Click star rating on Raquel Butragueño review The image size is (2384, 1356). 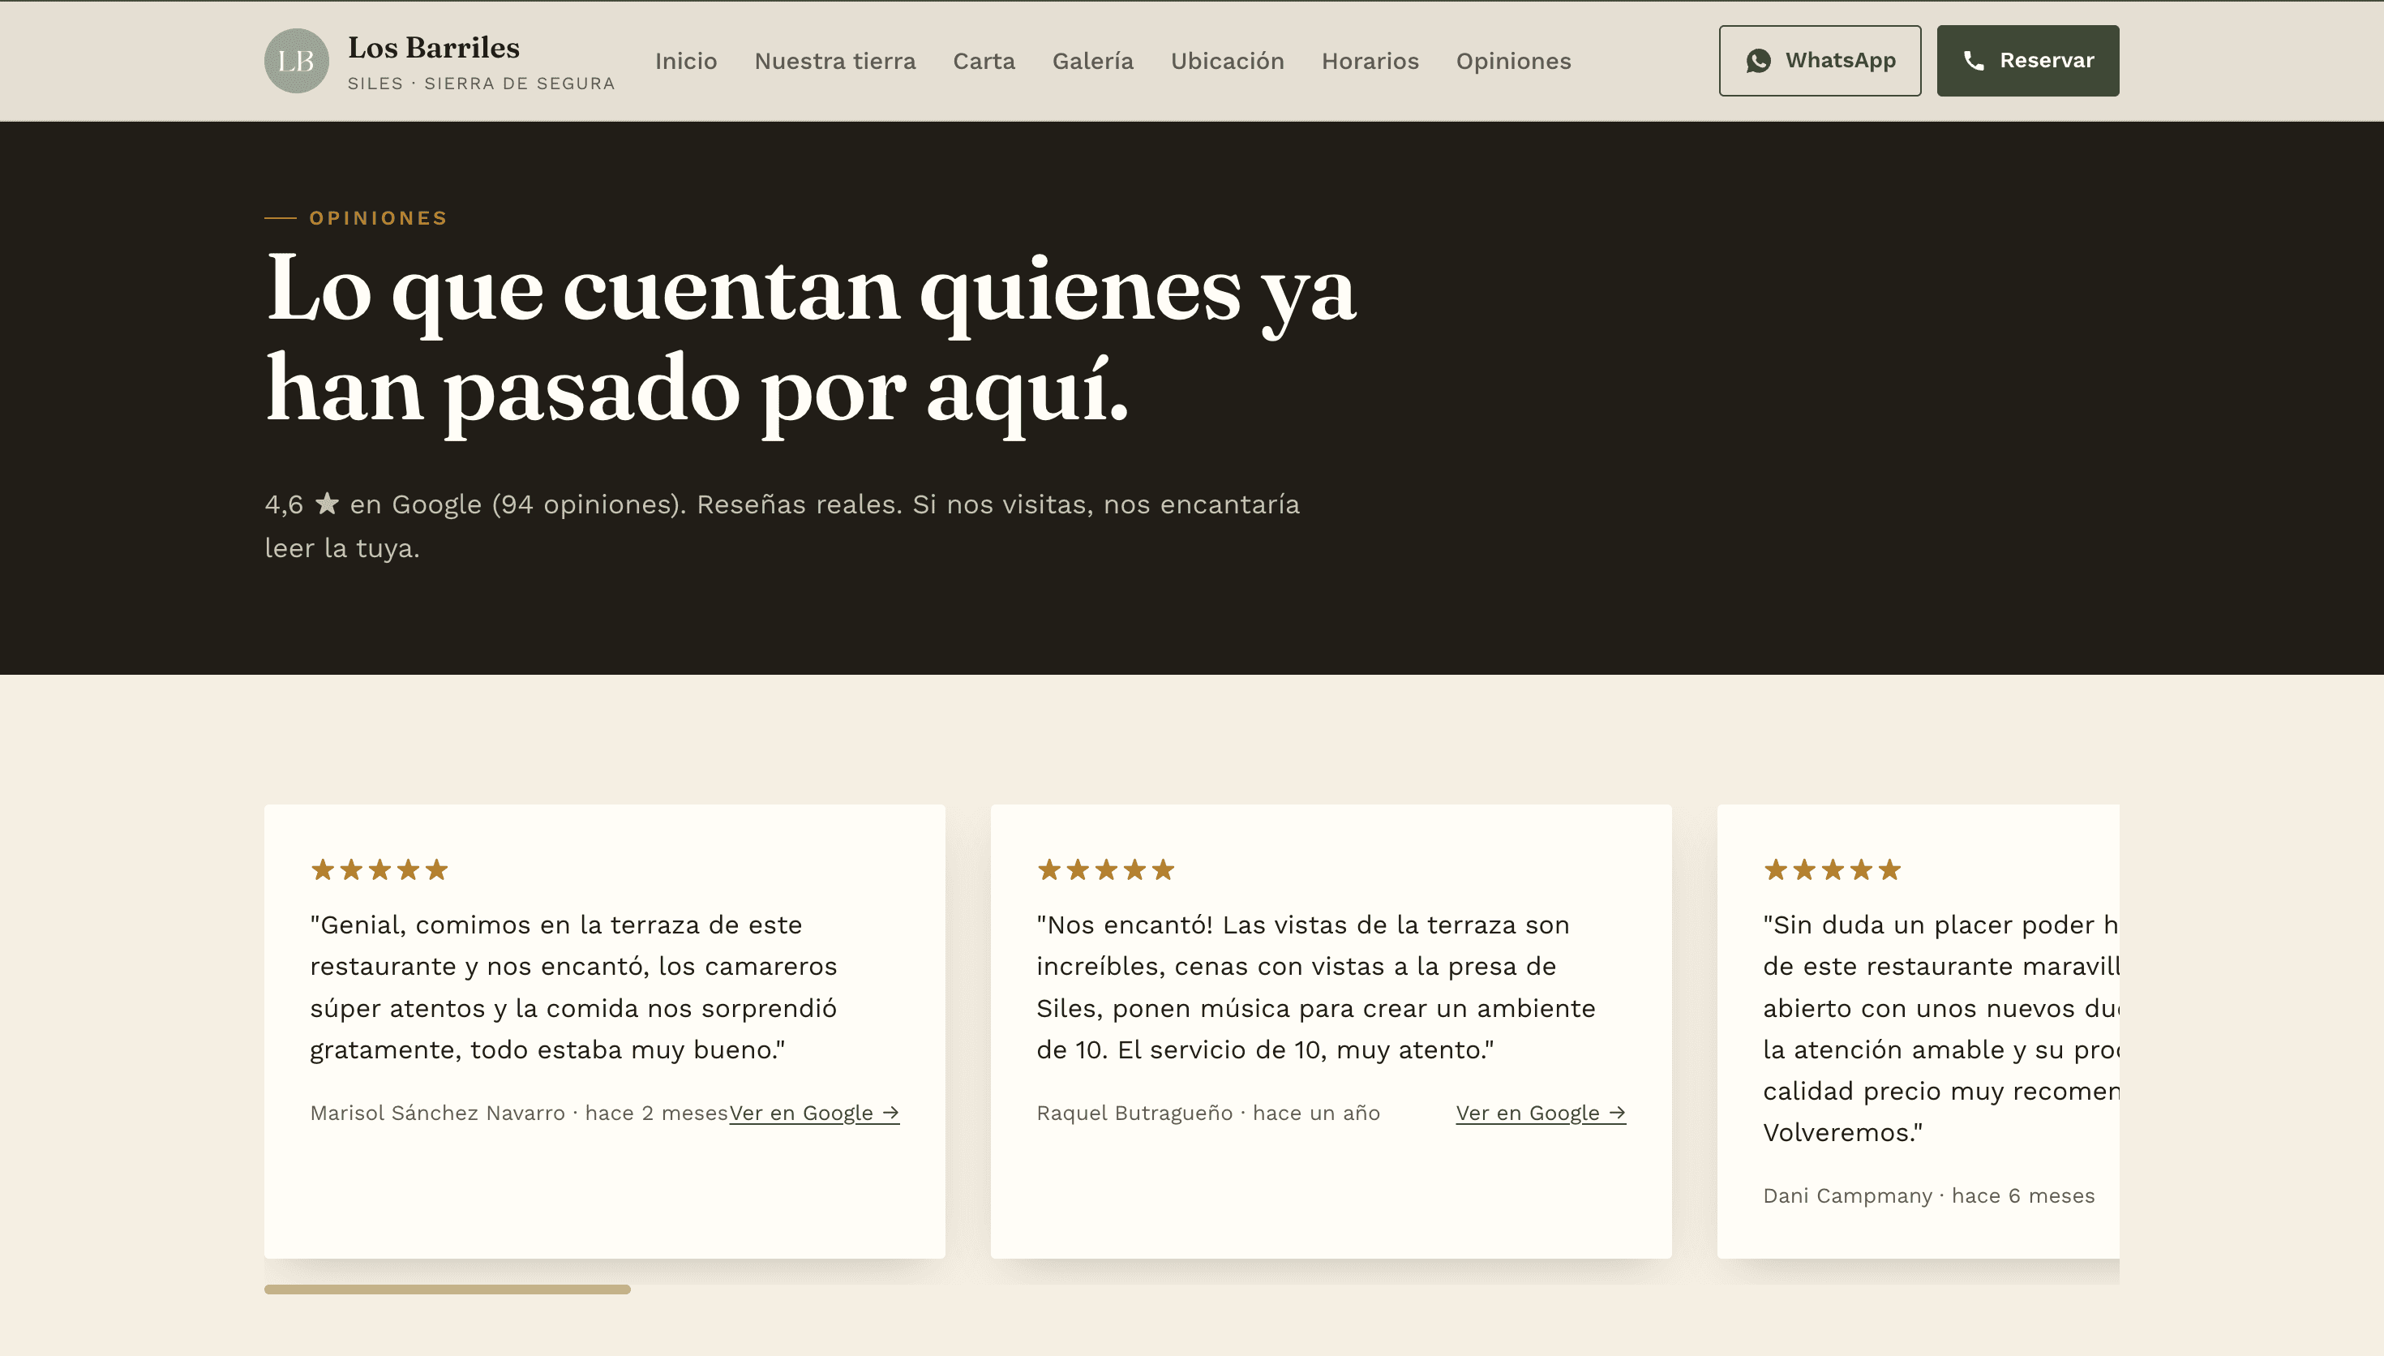pyautogui.click(x=1105, y=870)
